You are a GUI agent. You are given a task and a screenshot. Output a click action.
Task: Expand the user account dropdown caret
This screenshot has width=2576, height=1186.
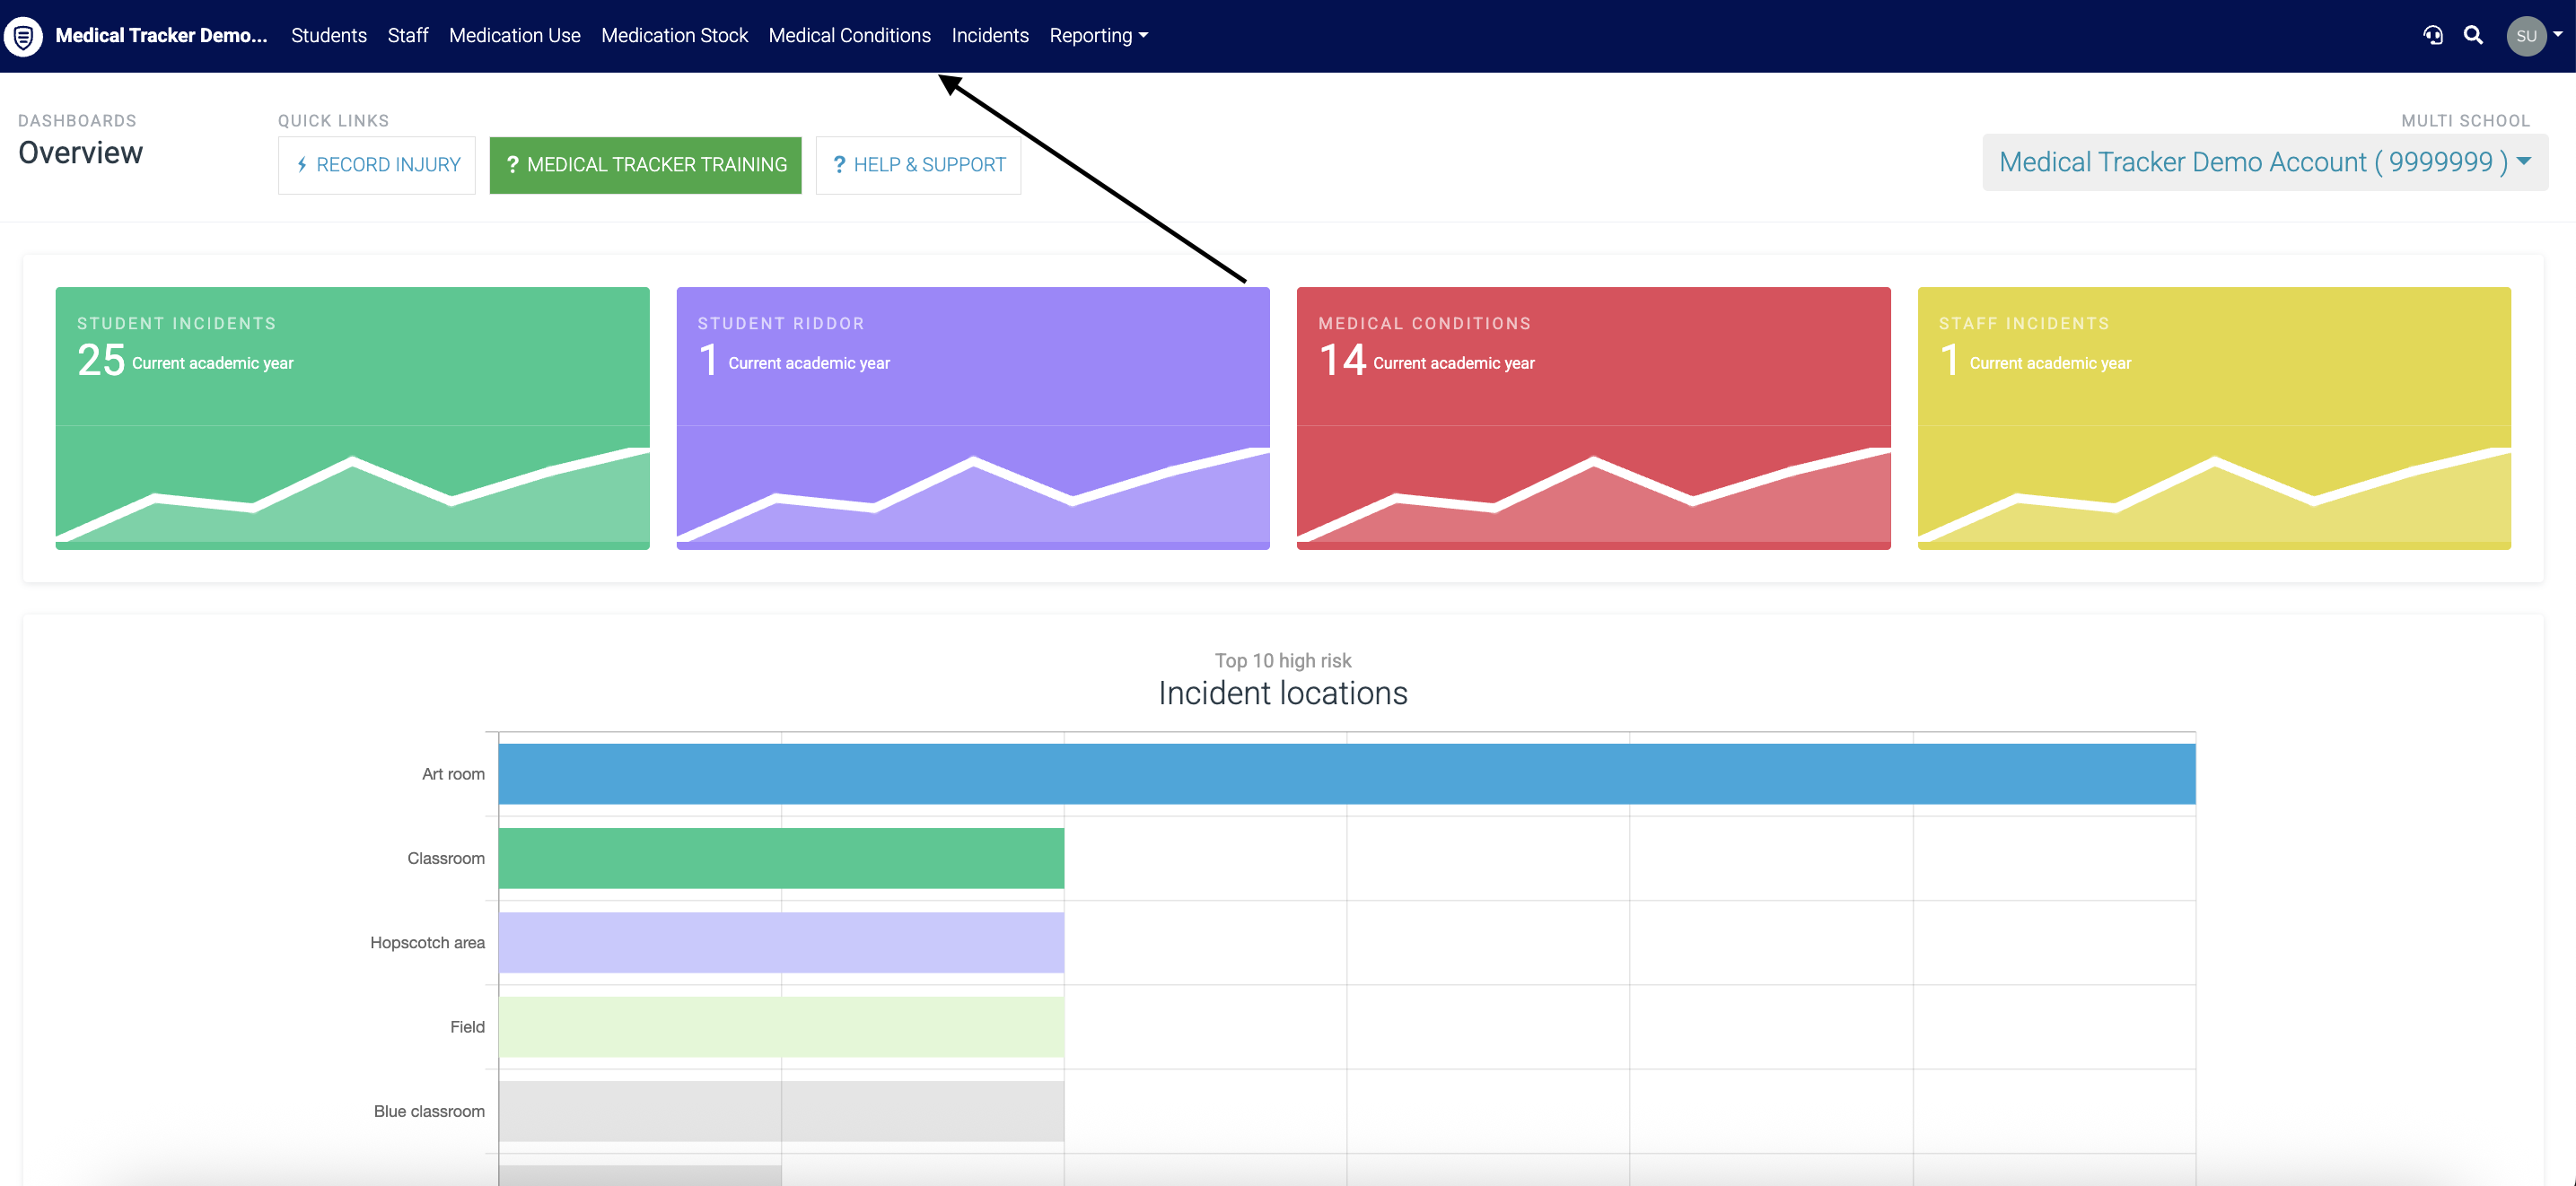pyautogui.click(x=2558, y=34)
